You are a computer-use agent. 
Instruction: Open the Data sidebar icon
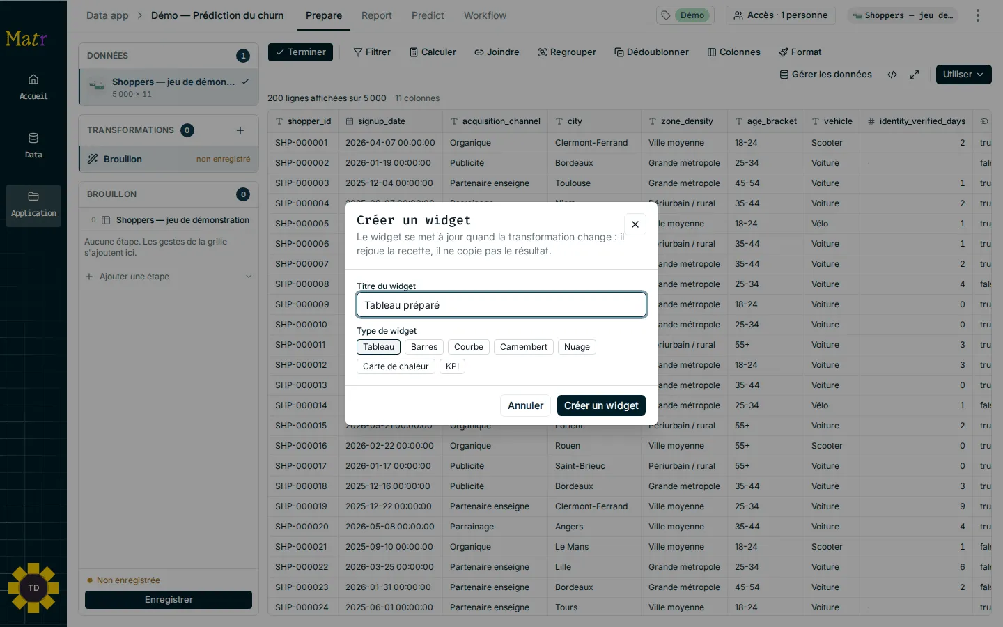[x=33, y=146]
